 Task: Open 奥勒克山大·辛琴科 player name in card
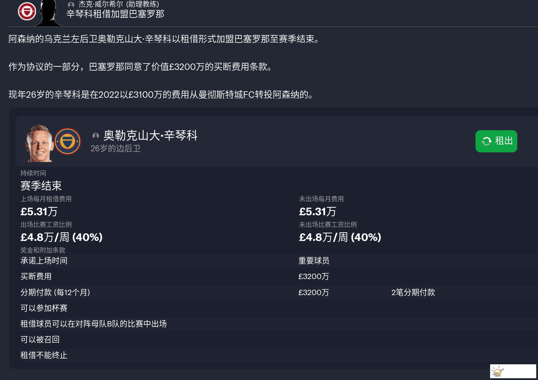(150, 136)
